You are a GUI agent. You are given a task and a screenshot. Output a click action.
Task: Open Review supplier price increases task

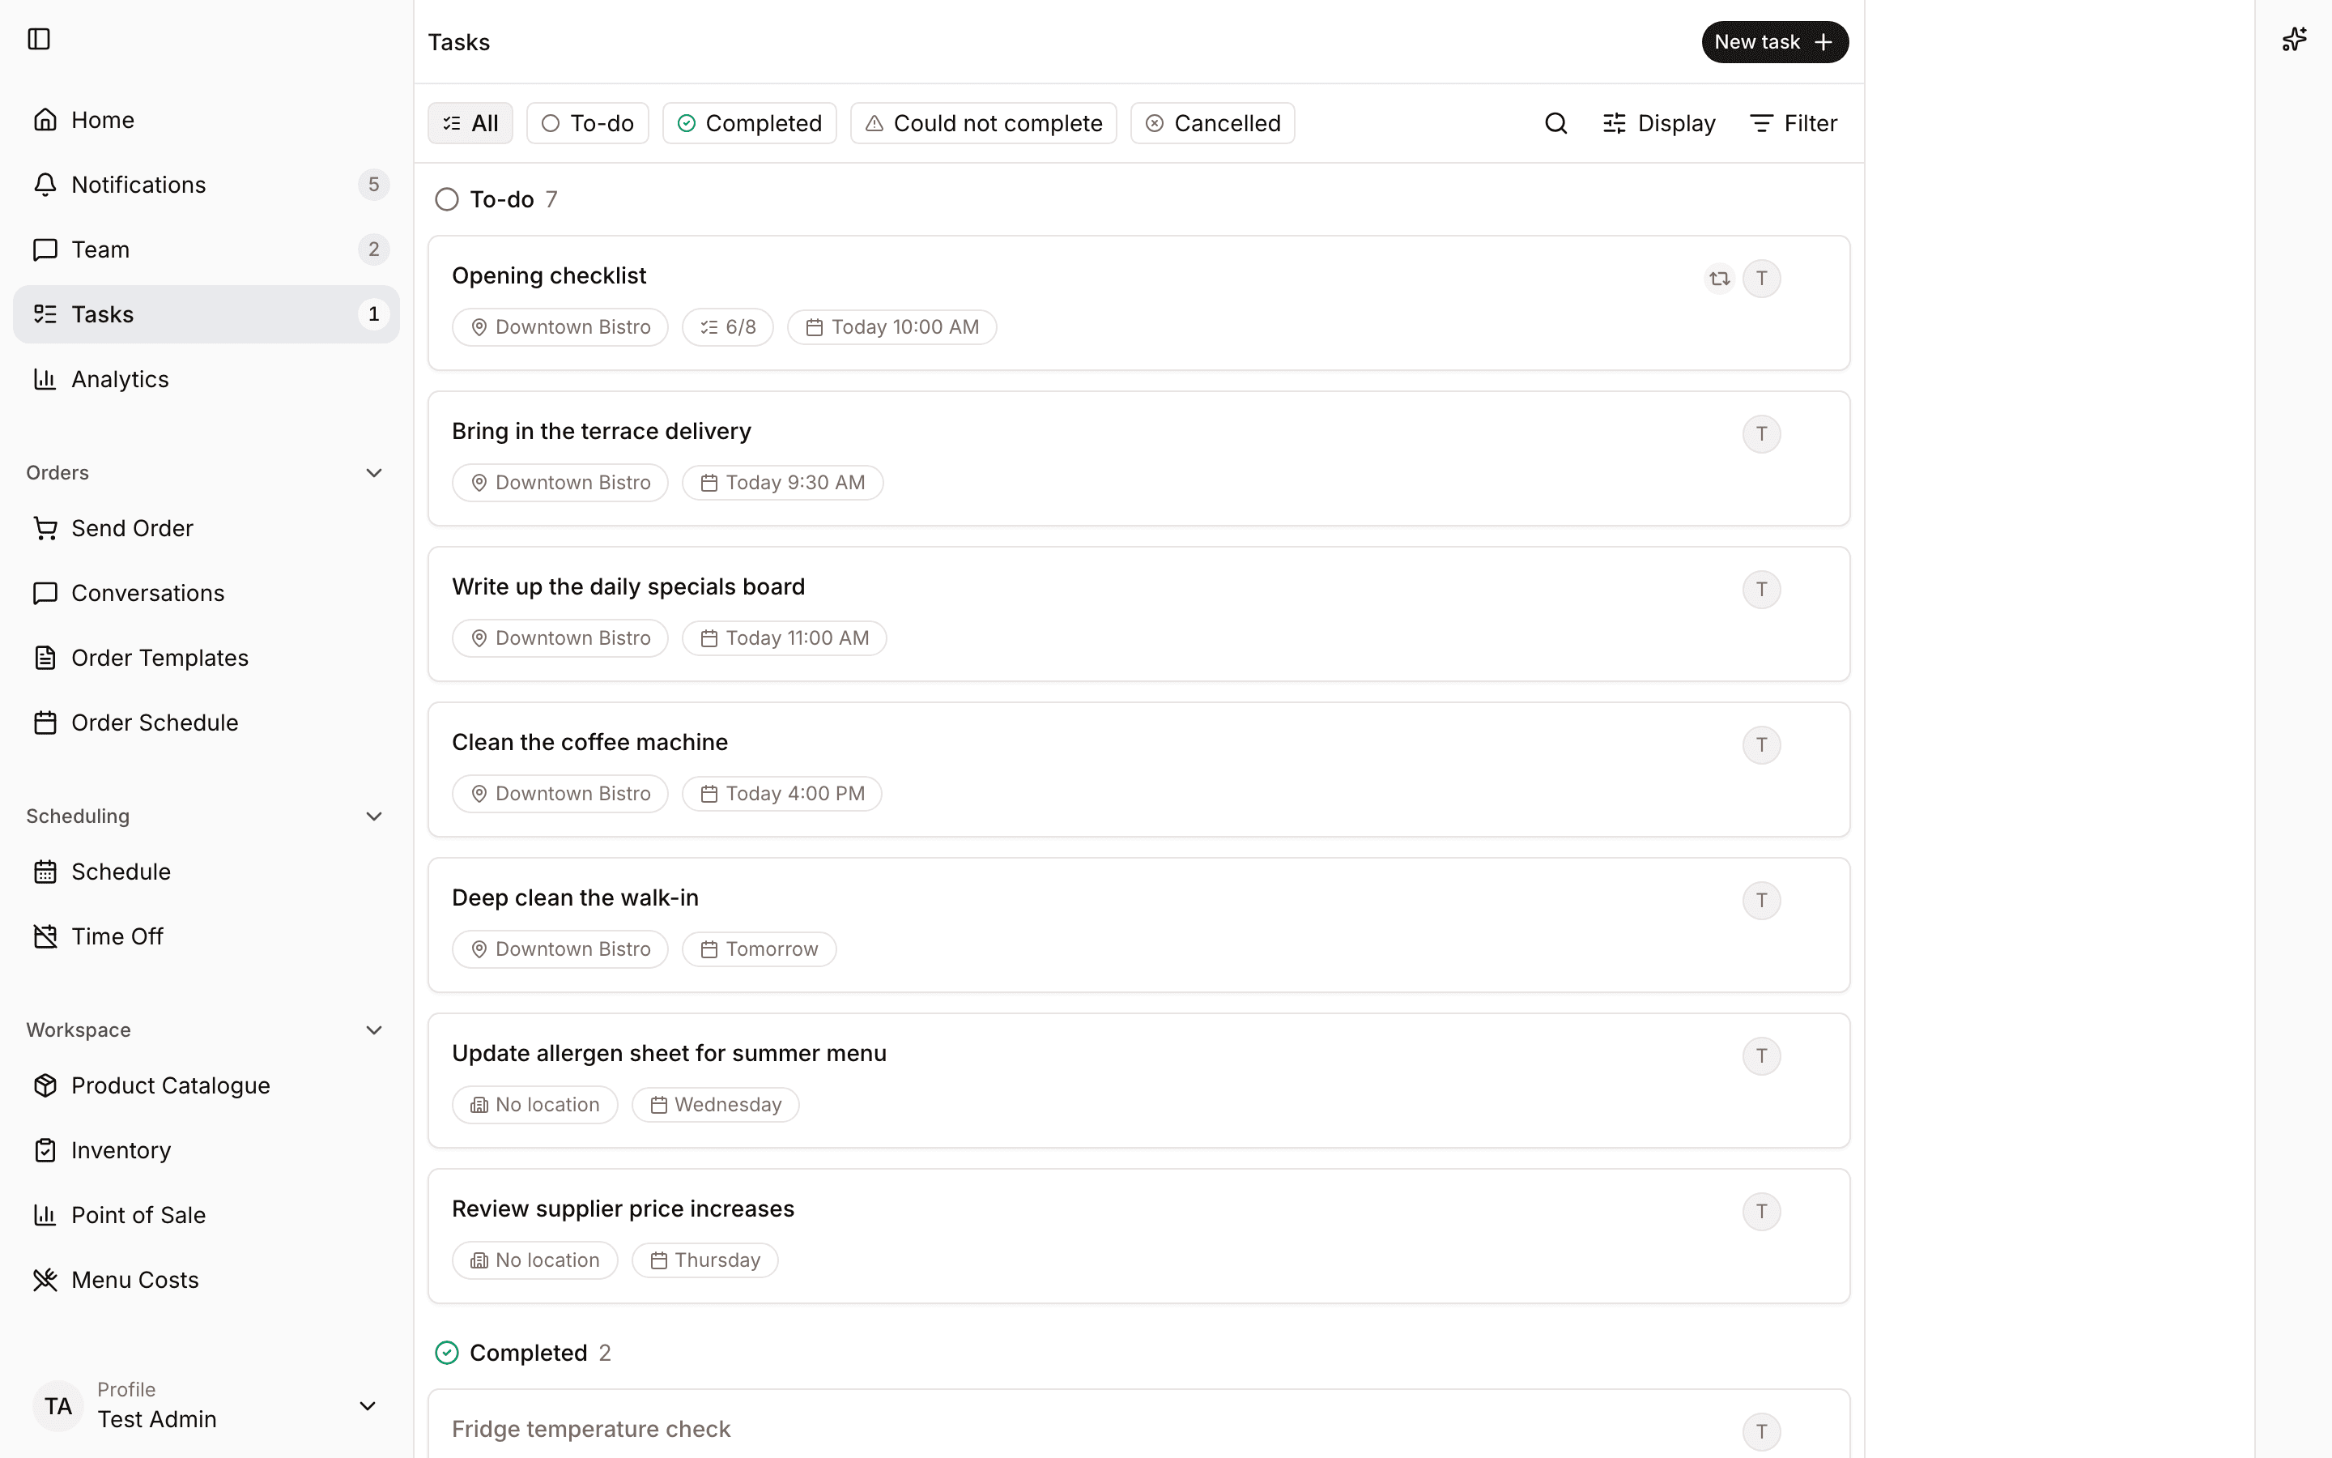click(x=1138, y=1236)
